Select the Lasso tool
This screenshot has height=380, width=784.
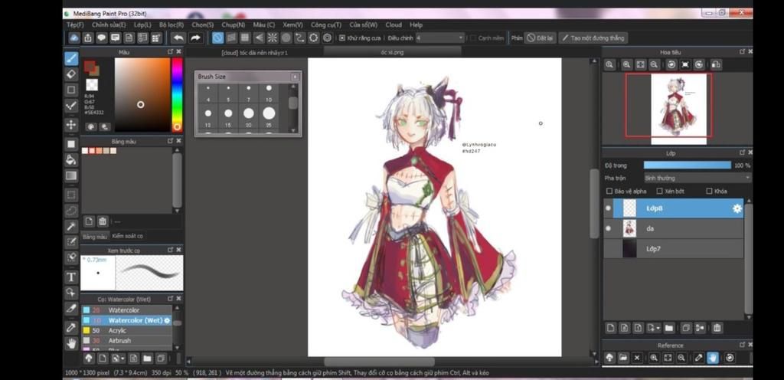[x=71, y=211]
